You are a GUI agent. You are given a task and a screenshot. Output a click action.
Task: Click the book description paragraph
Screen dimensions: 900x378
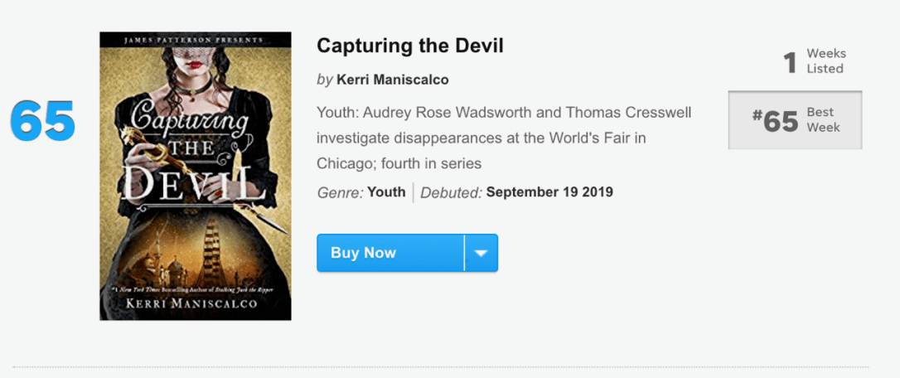tap(504, 138)
